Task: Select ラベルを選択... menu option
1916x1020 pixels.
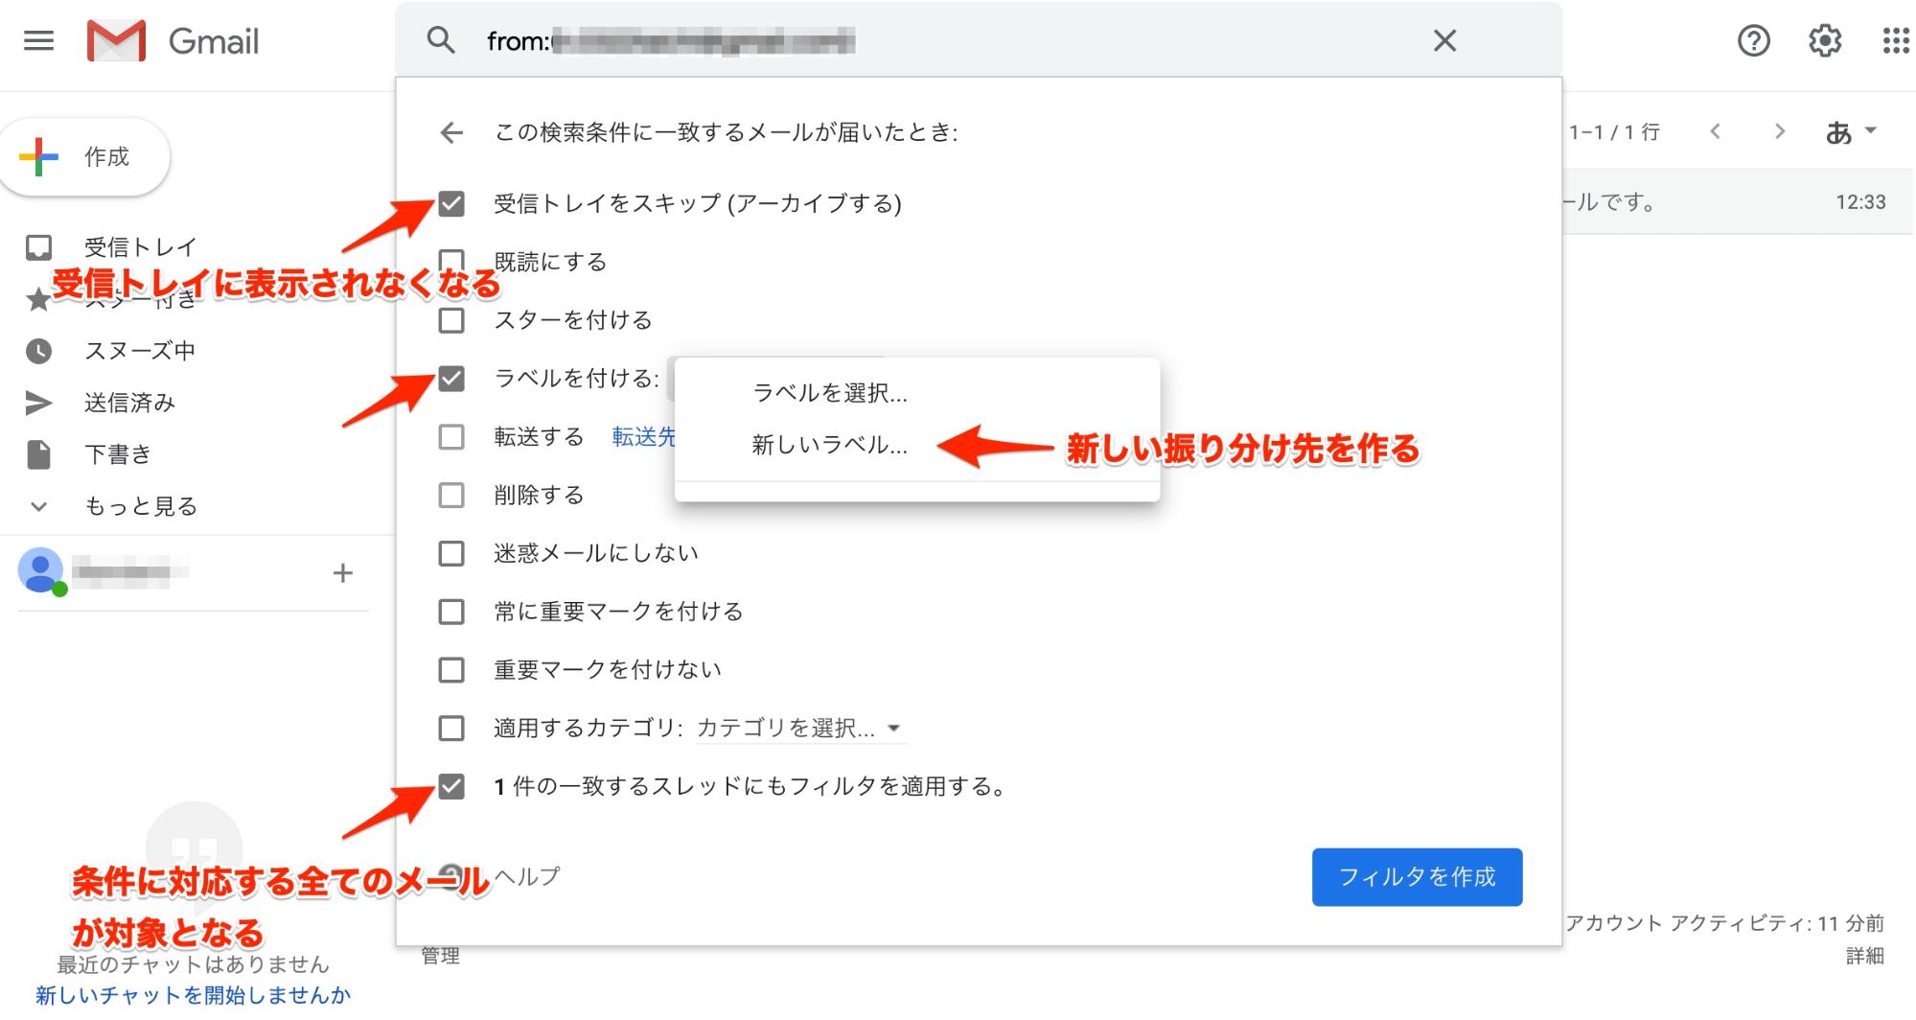Action: coord(829,393)
